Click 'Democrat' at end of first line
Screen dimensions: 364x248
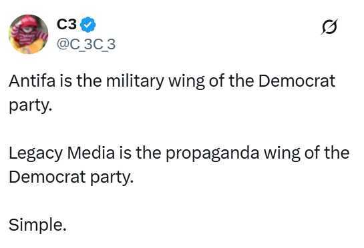click(x=297, y=81)
